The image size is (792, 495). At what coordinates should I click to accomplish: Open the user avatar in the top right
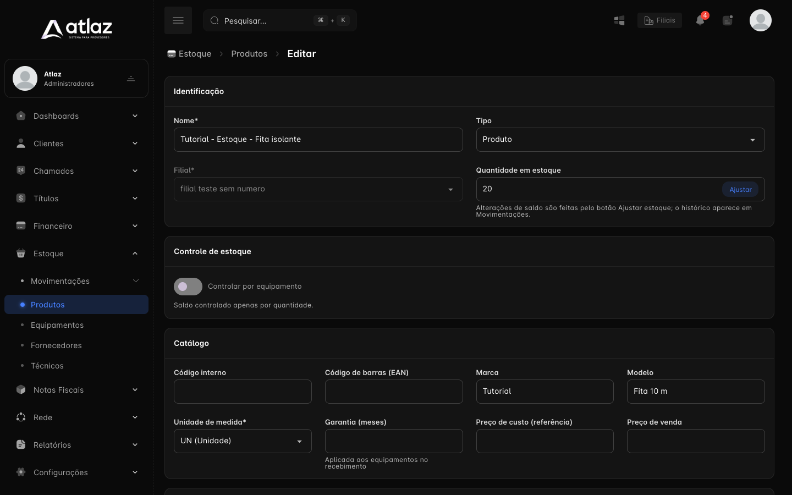point(761,20)
